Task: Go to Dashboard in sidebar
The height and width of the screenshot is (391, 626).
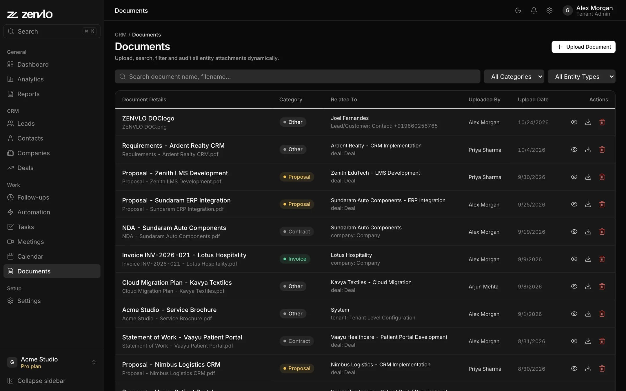Action: click(52, 64)
